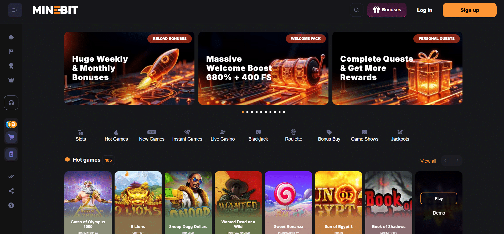
Task: Click View all for Hot games
Action: [x=428, y=161]
